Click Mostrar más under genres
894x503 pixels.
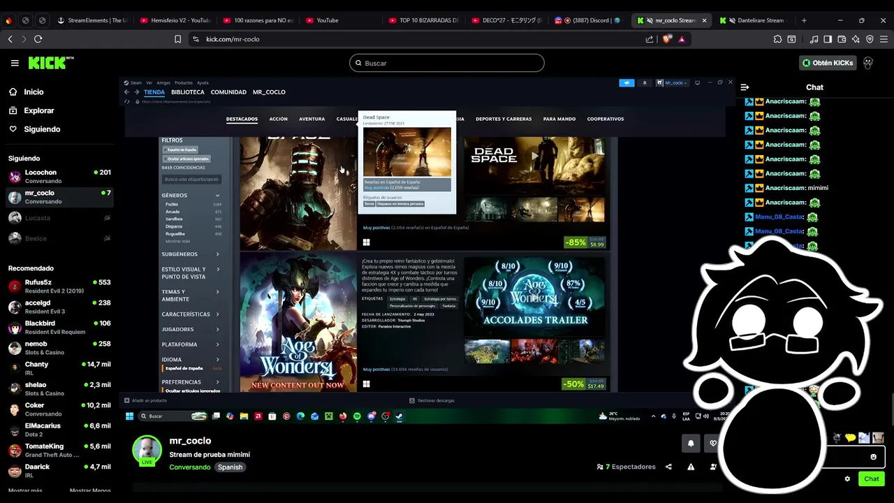coord(178,241)
